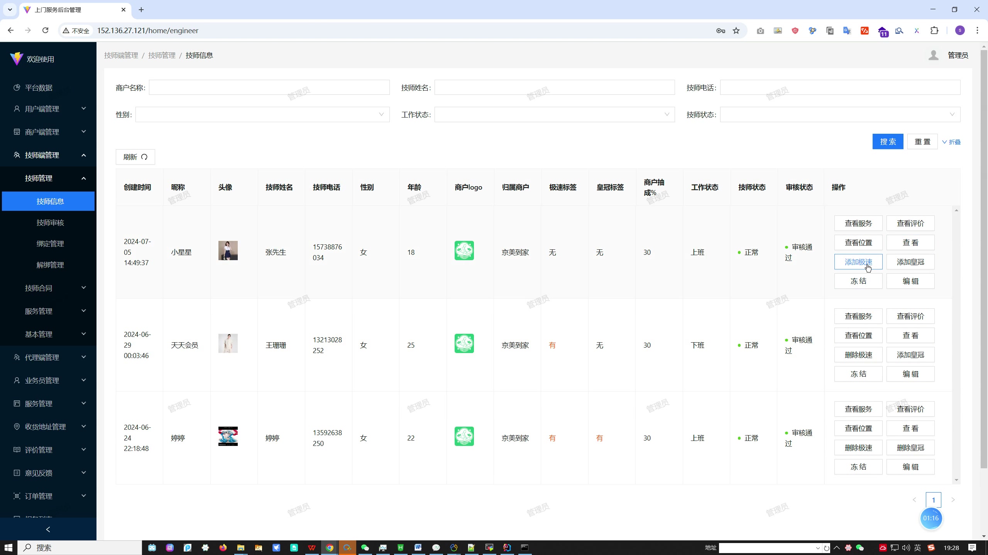Click 删除极速 for 王珊珊
988x555 pixels.
click(x=858, y=355)
